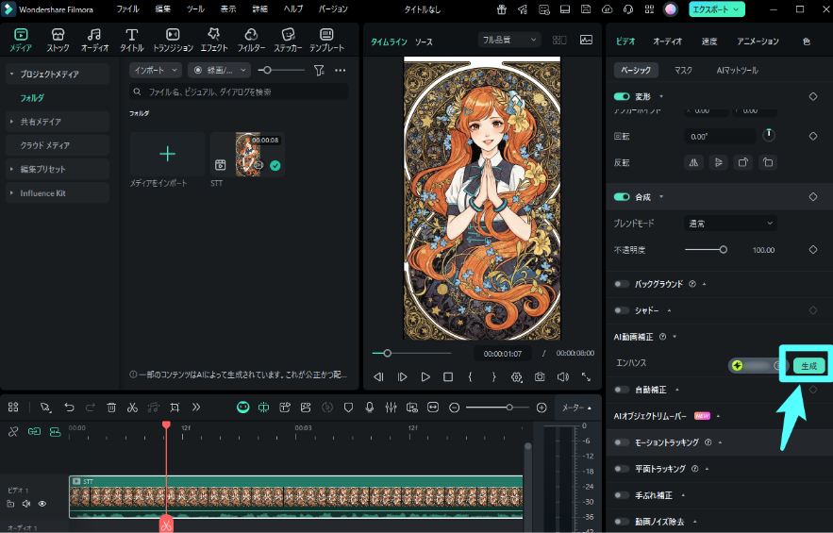Take a snapshot with the preview camera icon
Screen dimensions: 833x533
(540, 376)
